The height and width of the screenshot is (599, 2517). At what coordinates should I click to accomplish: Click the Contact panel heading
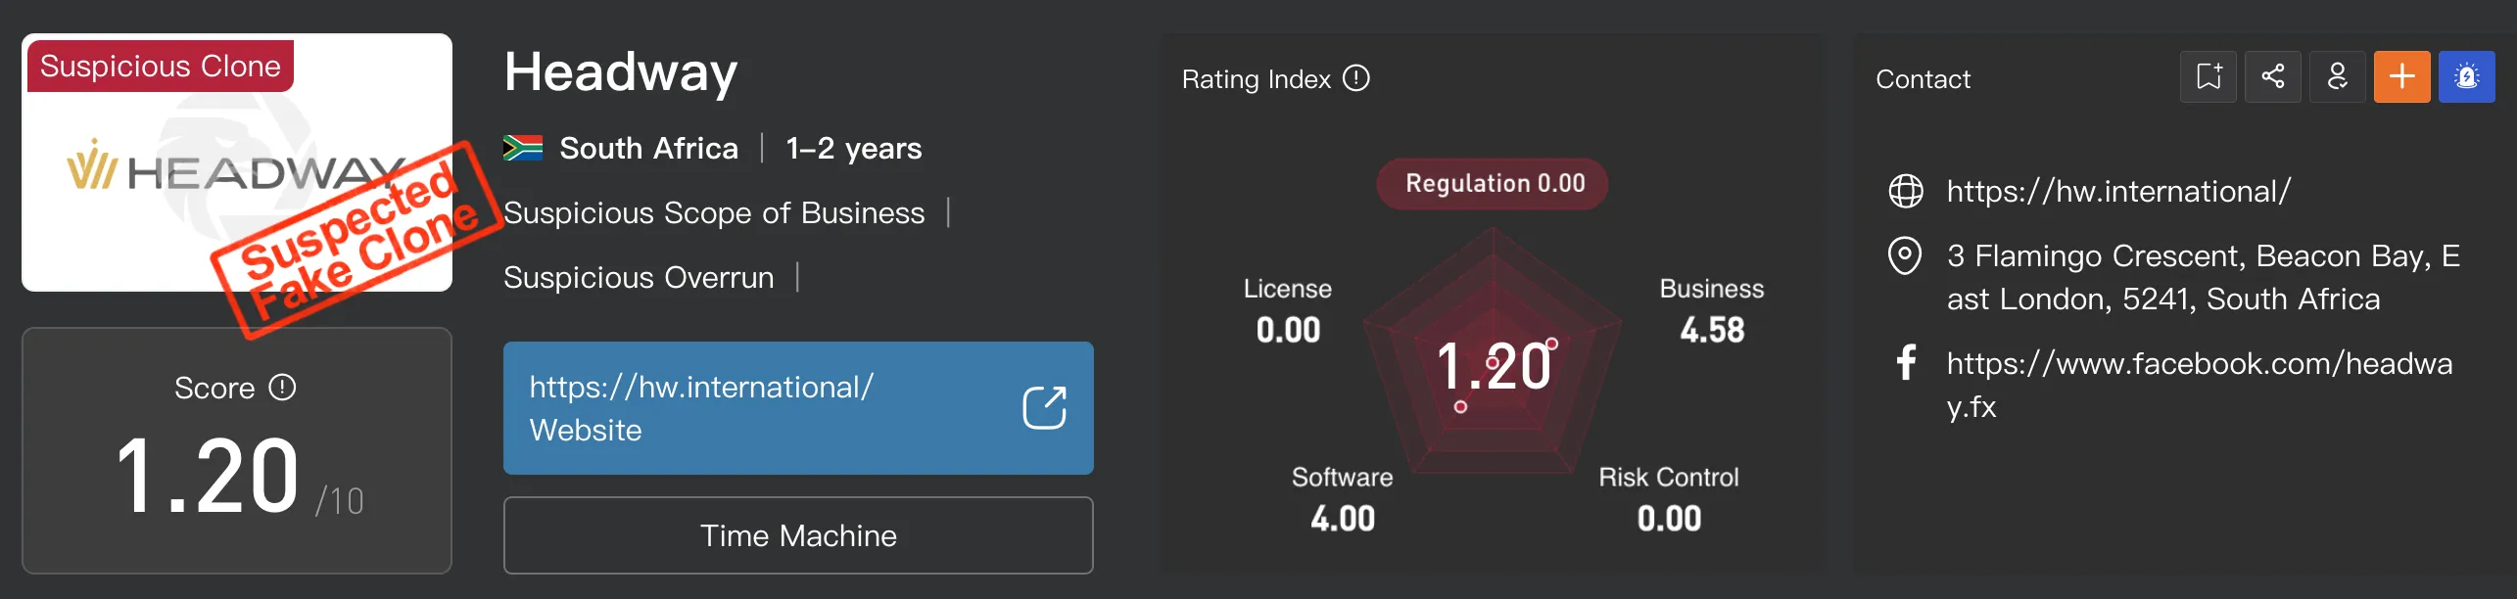pyautogui.click(x=1923, y=78)
